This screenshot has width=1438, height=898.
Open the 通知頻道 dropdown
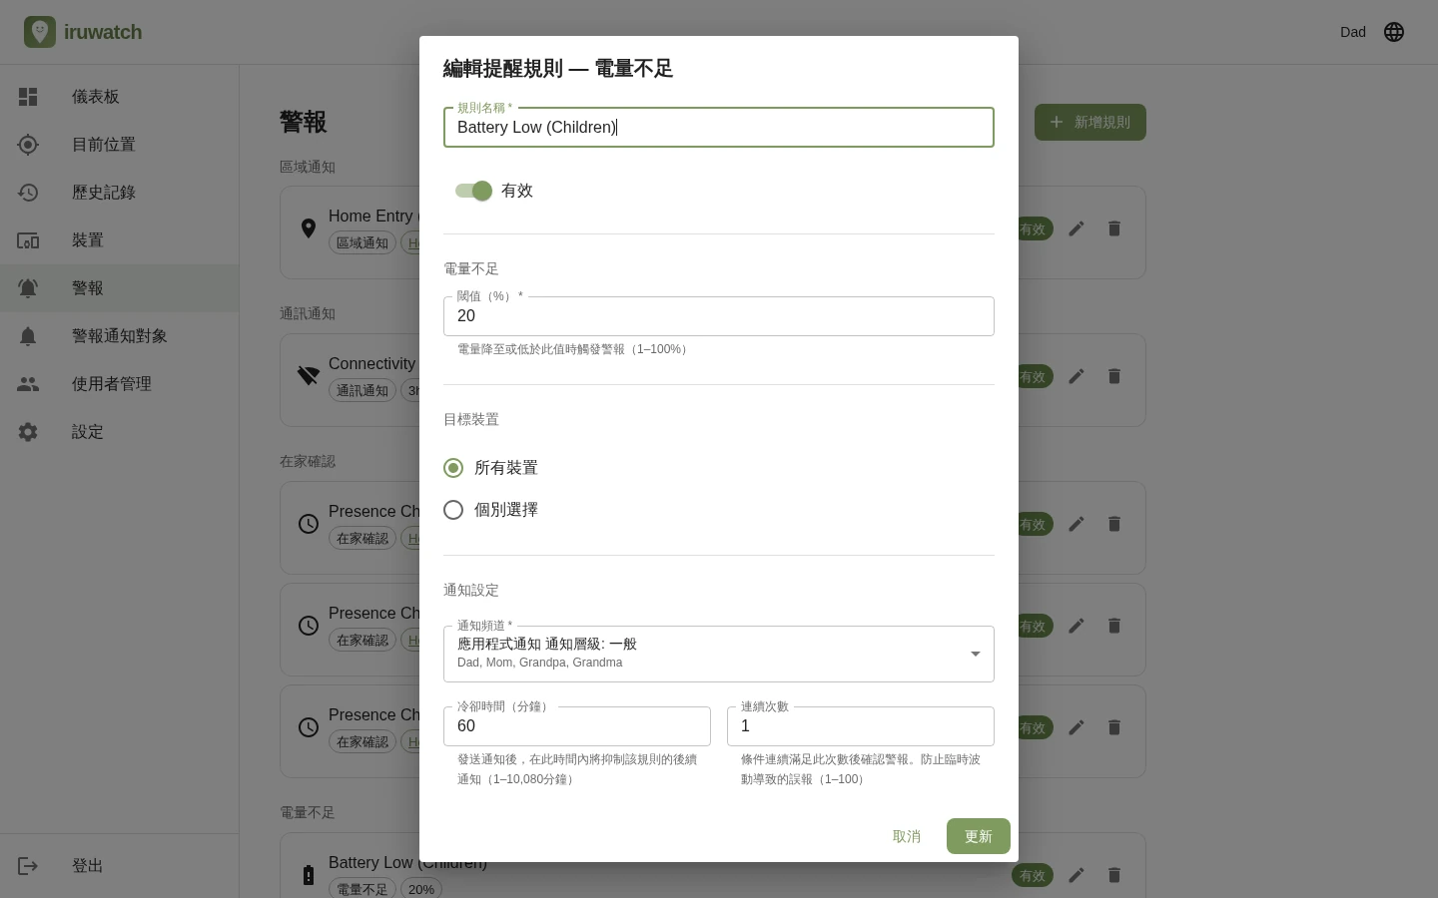coord(719,654)
